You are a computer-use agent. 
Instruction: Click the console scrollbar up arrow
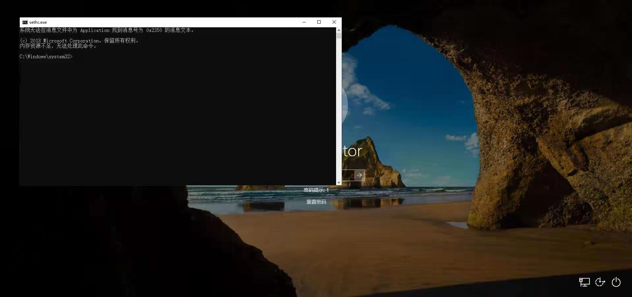339,30
